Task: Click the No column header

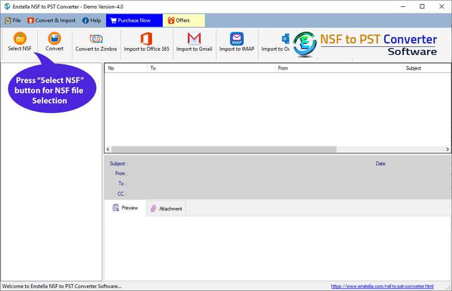Action: tap(125, 68)
